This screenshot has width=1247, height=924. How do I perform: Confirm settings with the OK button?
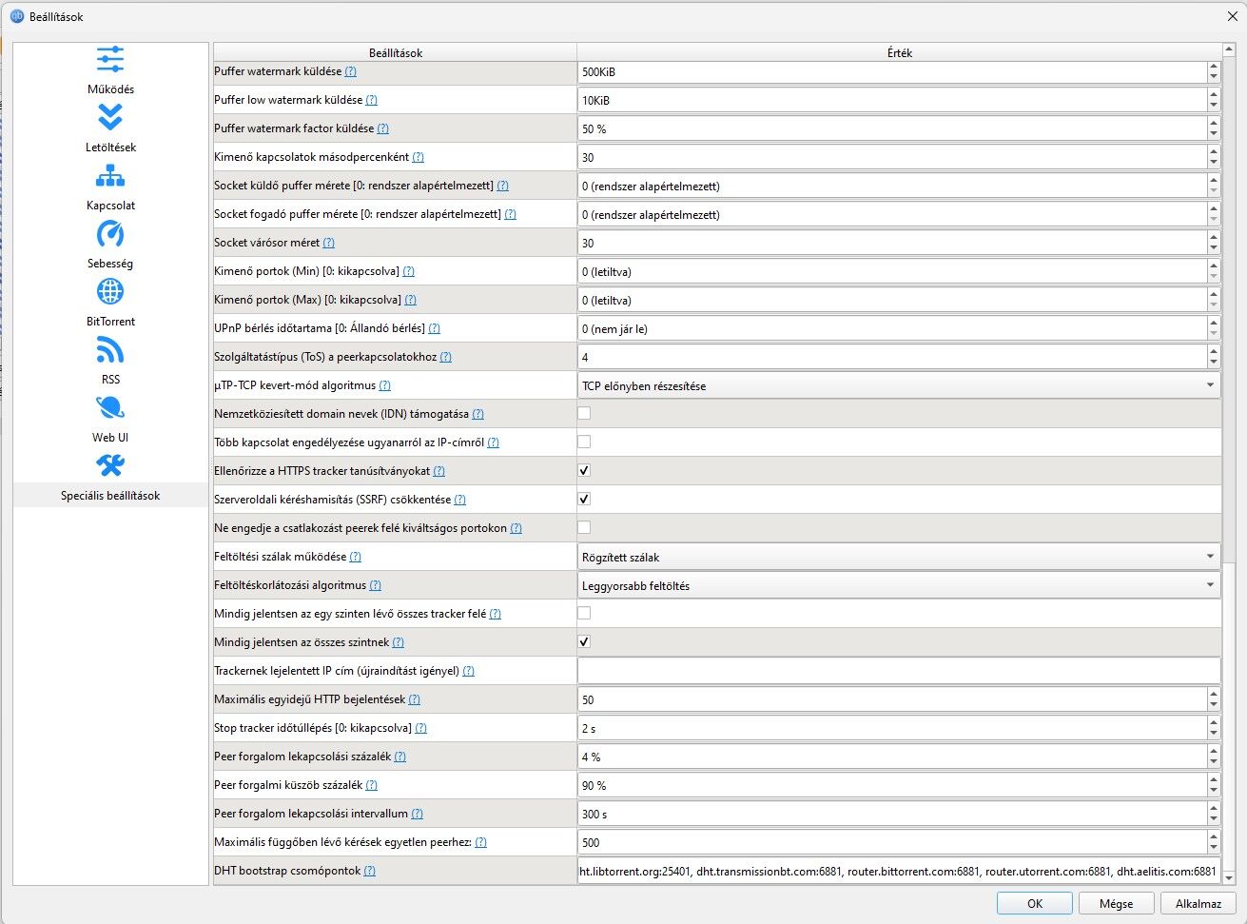[1035, 903]
